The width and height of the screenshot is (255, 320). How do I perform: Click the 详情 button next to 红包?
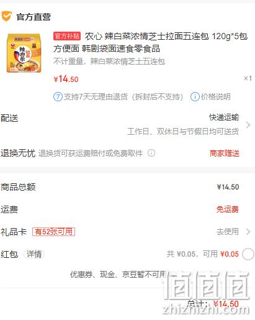[34, 254]
